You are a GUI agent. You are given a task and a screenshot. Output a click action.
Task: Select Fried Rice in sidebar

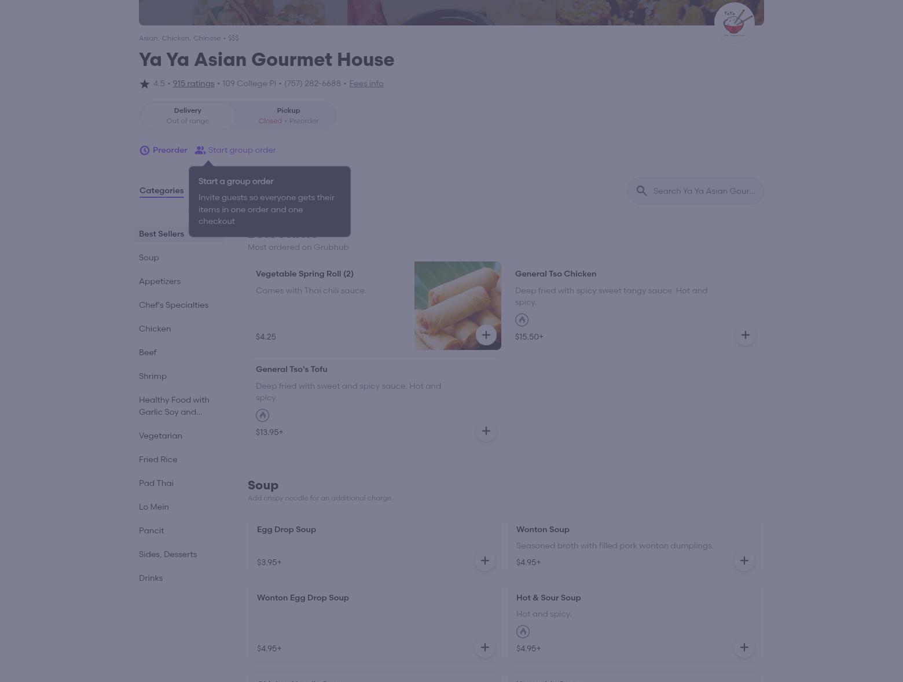(158, 459)
